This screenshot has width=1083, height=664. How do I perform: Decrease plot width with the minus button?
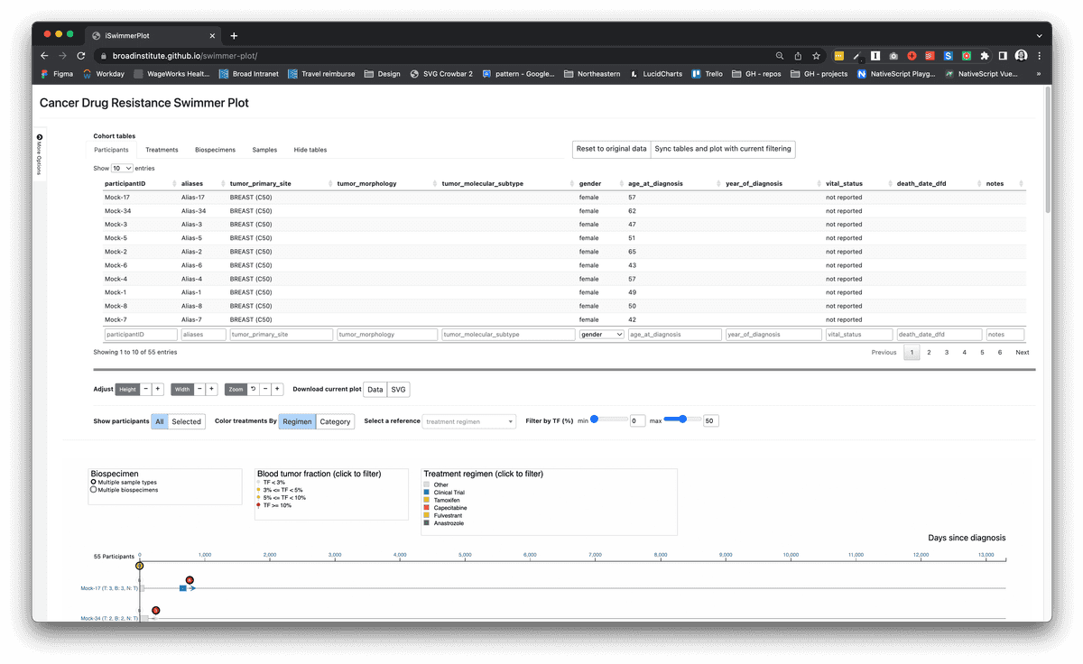(x=199, y=390)
